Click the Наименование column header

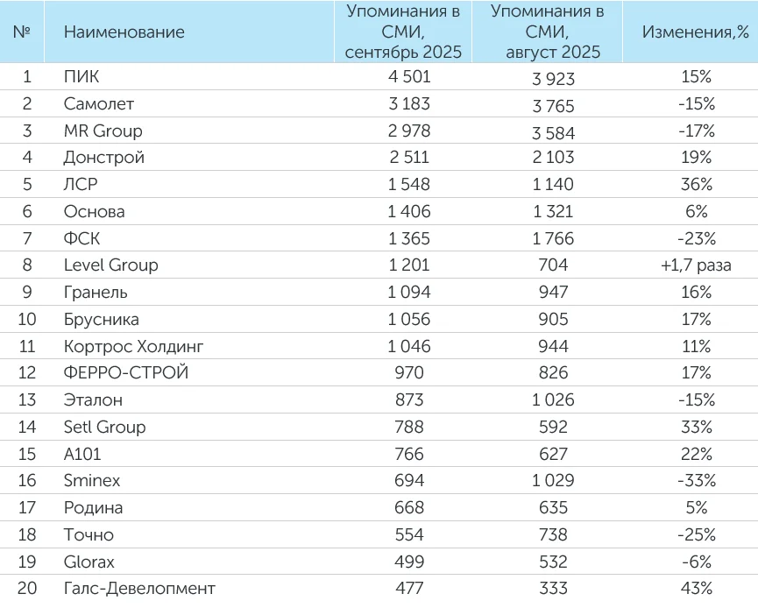click(x=124, y=32)
